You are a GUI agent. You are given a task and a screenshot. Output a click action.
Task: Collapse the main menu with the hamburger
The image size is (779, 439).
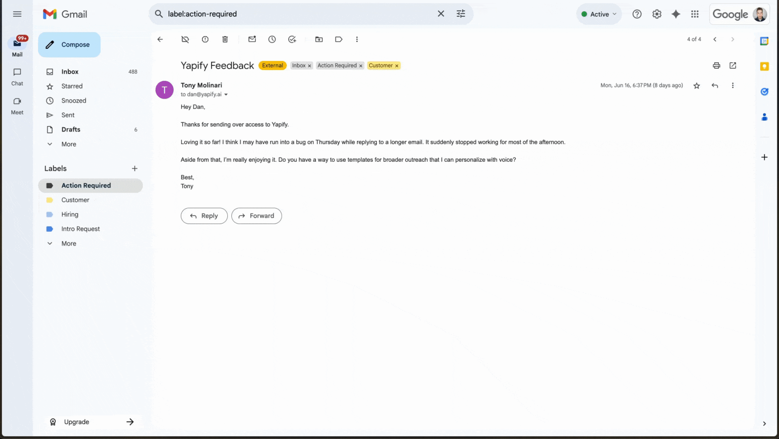(17, 13)
